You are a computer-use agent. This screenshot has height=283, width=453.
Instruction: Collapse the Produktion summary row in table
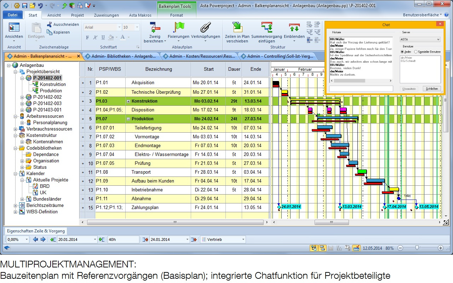point(128,119)
